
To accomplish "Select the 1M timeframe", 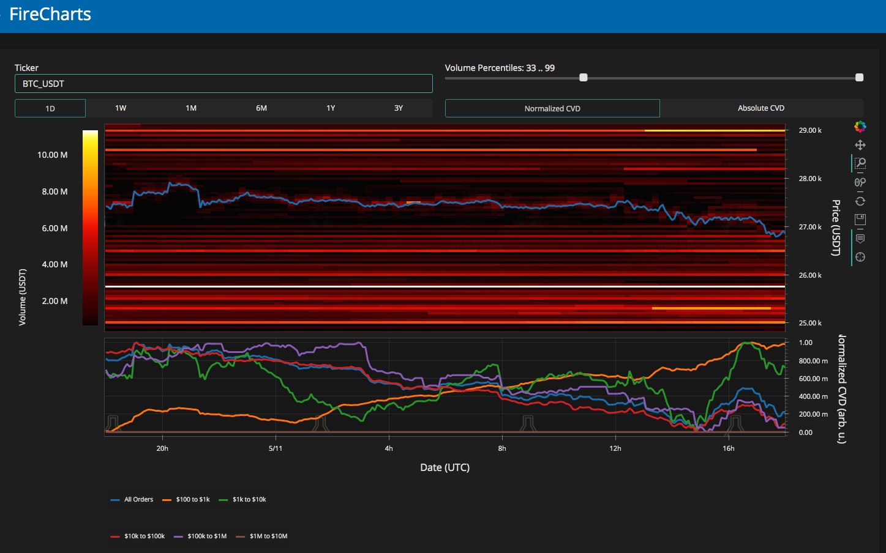I will pos(191,108).
